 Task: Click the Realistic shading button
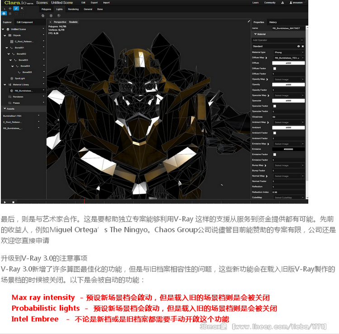click(x=74, y=22)
